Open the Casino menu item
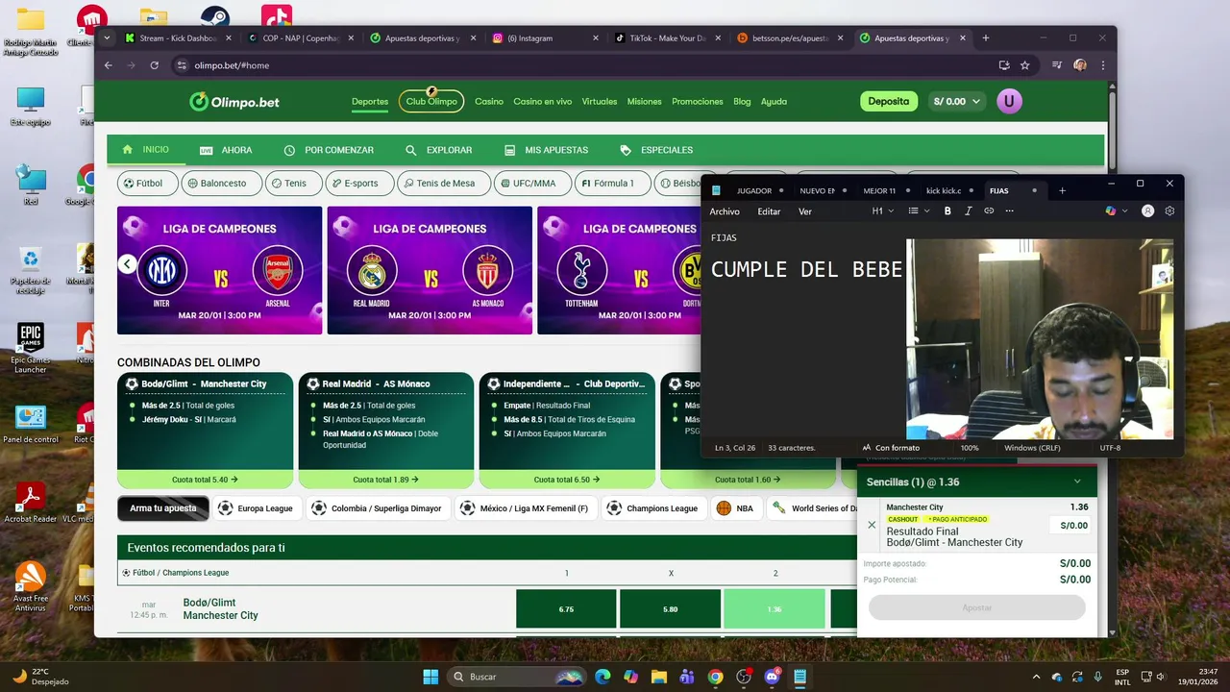The height and width of the screenshot is (692, 1230). click(x=488, y=101)
